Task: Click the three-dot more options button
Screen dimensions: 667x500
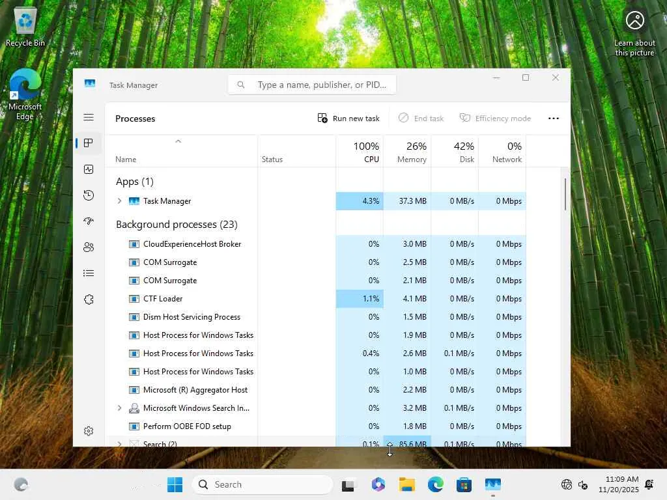Action: coord(554,118)
